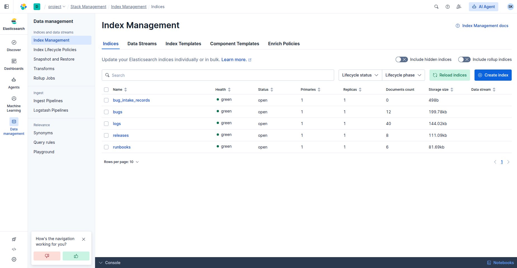Switch to Index Templates tab
This screenshot has width=517, height=268.
pyautogui.click(x=183, y=44)
